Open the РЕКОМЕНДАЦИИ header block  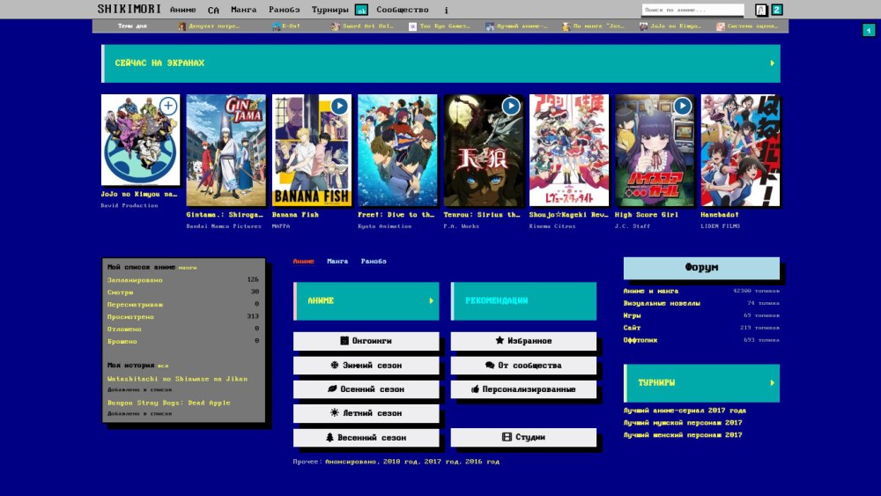523,301
